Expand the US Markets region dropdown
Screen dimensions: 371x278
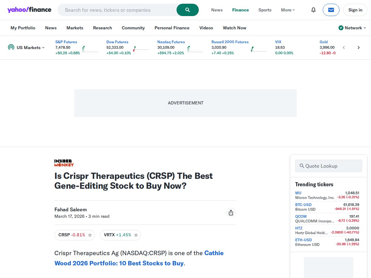point(27,48)
